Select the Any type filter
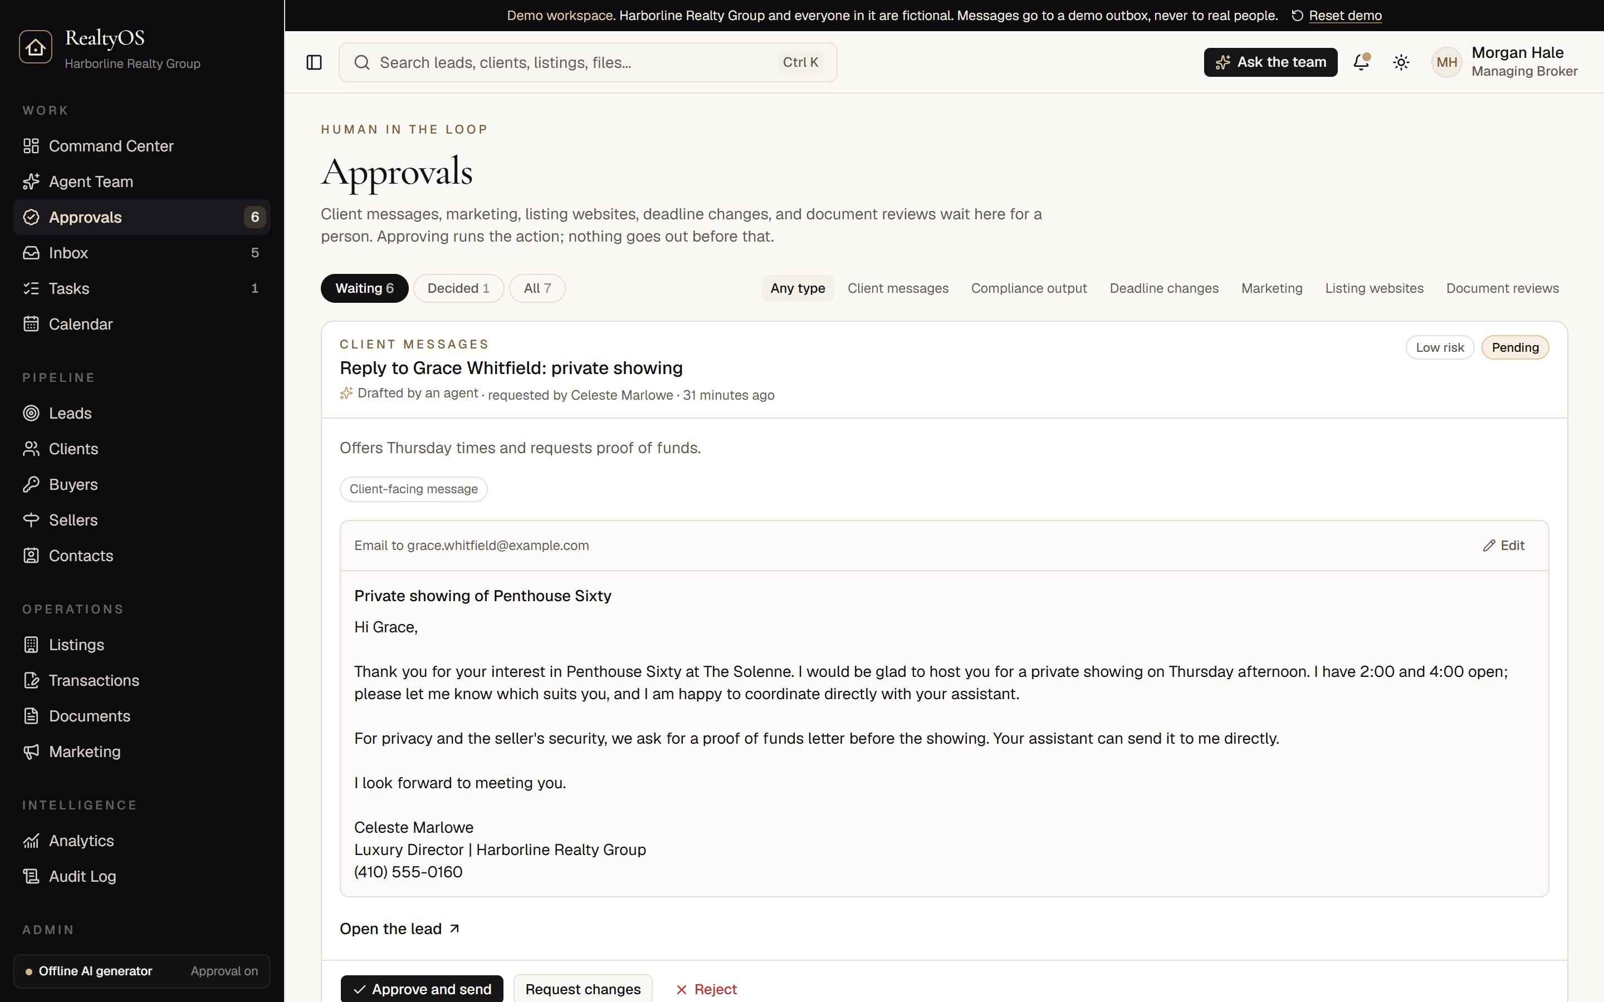This screenshot has height=1002, width=1604. 798,288
